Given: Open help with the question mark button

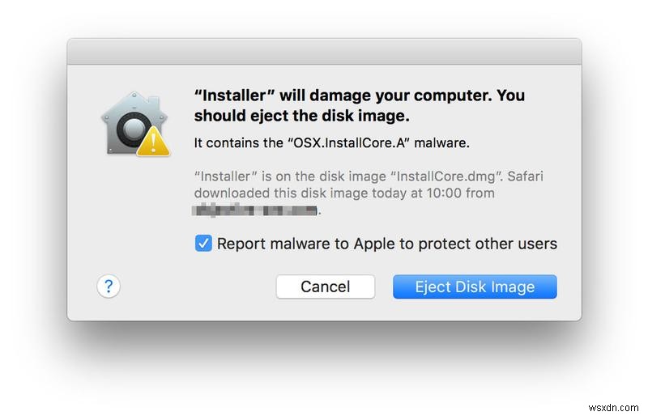Looking at the screenshot, I should [x=109, y=286].
